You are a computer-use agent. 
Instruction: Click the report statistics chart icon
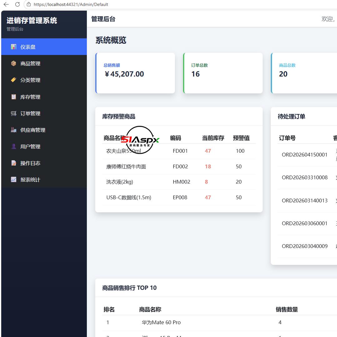(13, 180)
